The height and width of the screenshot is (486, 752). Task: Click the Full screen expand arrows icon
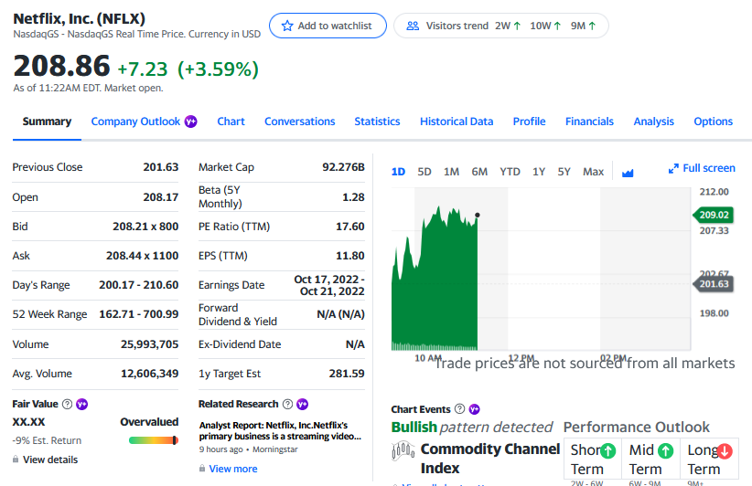coord(673,168)
